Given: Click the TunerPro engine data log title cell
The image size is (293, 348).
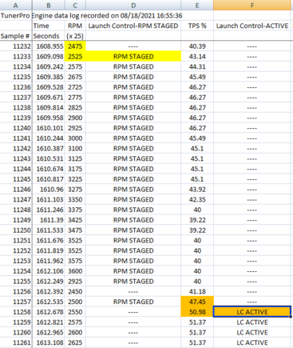Looking at the screenshot, I should 91,15.
